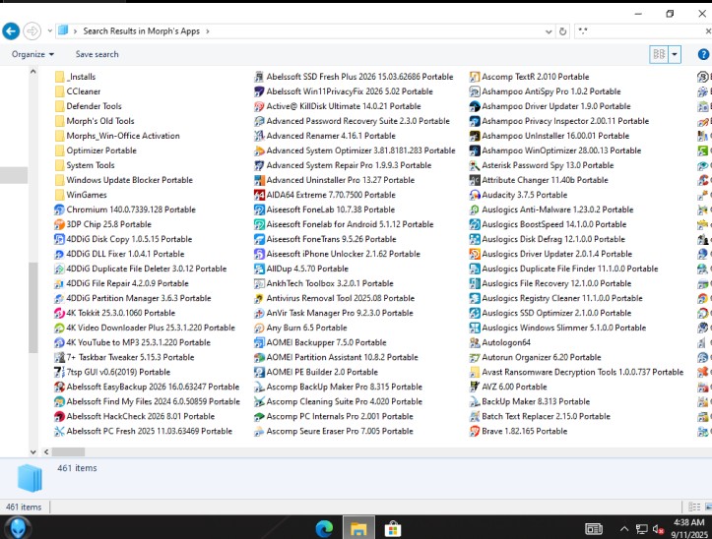Click the 7tsp GUI v0.6(2019) icon
The image size is (712, 539).
(x=59, y=372)
